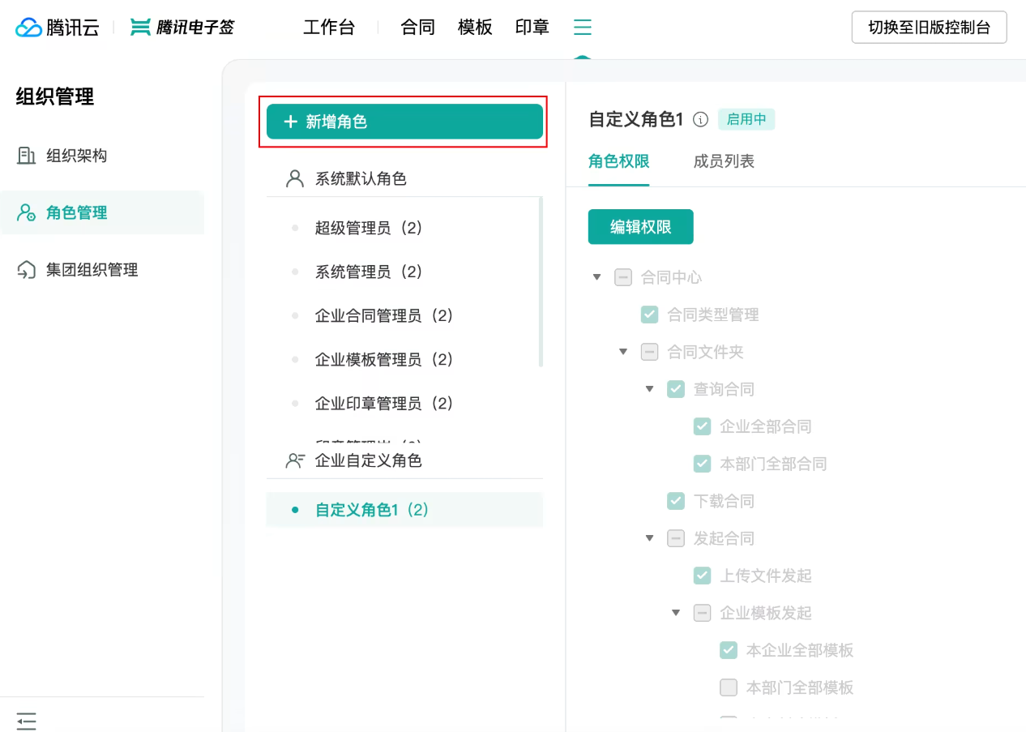Open the 合同 menu in top bar

point(417,27)
